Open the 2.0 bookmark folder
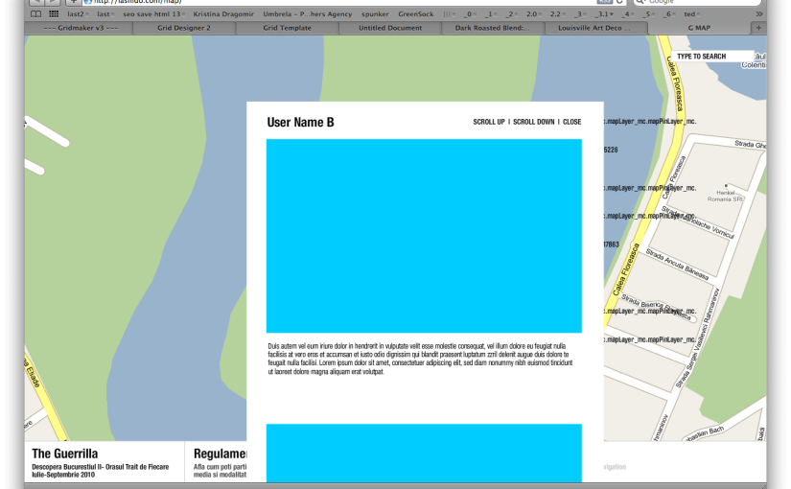791x489 pixels. pos(534,14)
